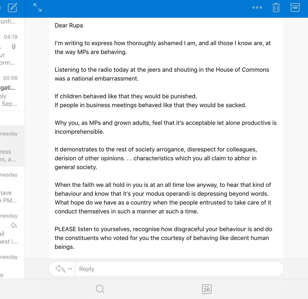
Task: Open search with magnifying glass icon
Action: [100, 289]
